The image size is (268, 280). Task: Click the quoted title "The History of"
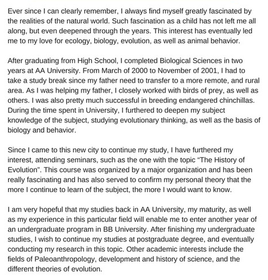pos(221,160)
